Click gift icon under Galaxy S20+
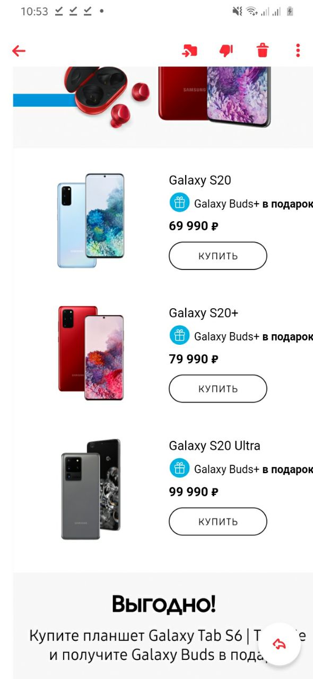 click(179, 335)
